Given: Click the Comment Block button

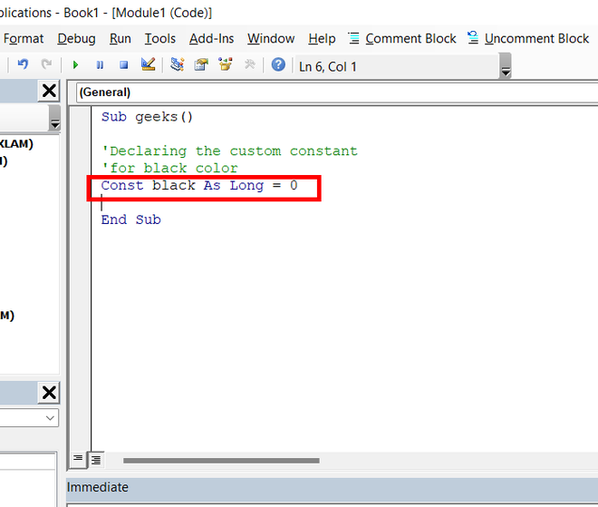Looking at the screenshot, I should pos(402,39).
